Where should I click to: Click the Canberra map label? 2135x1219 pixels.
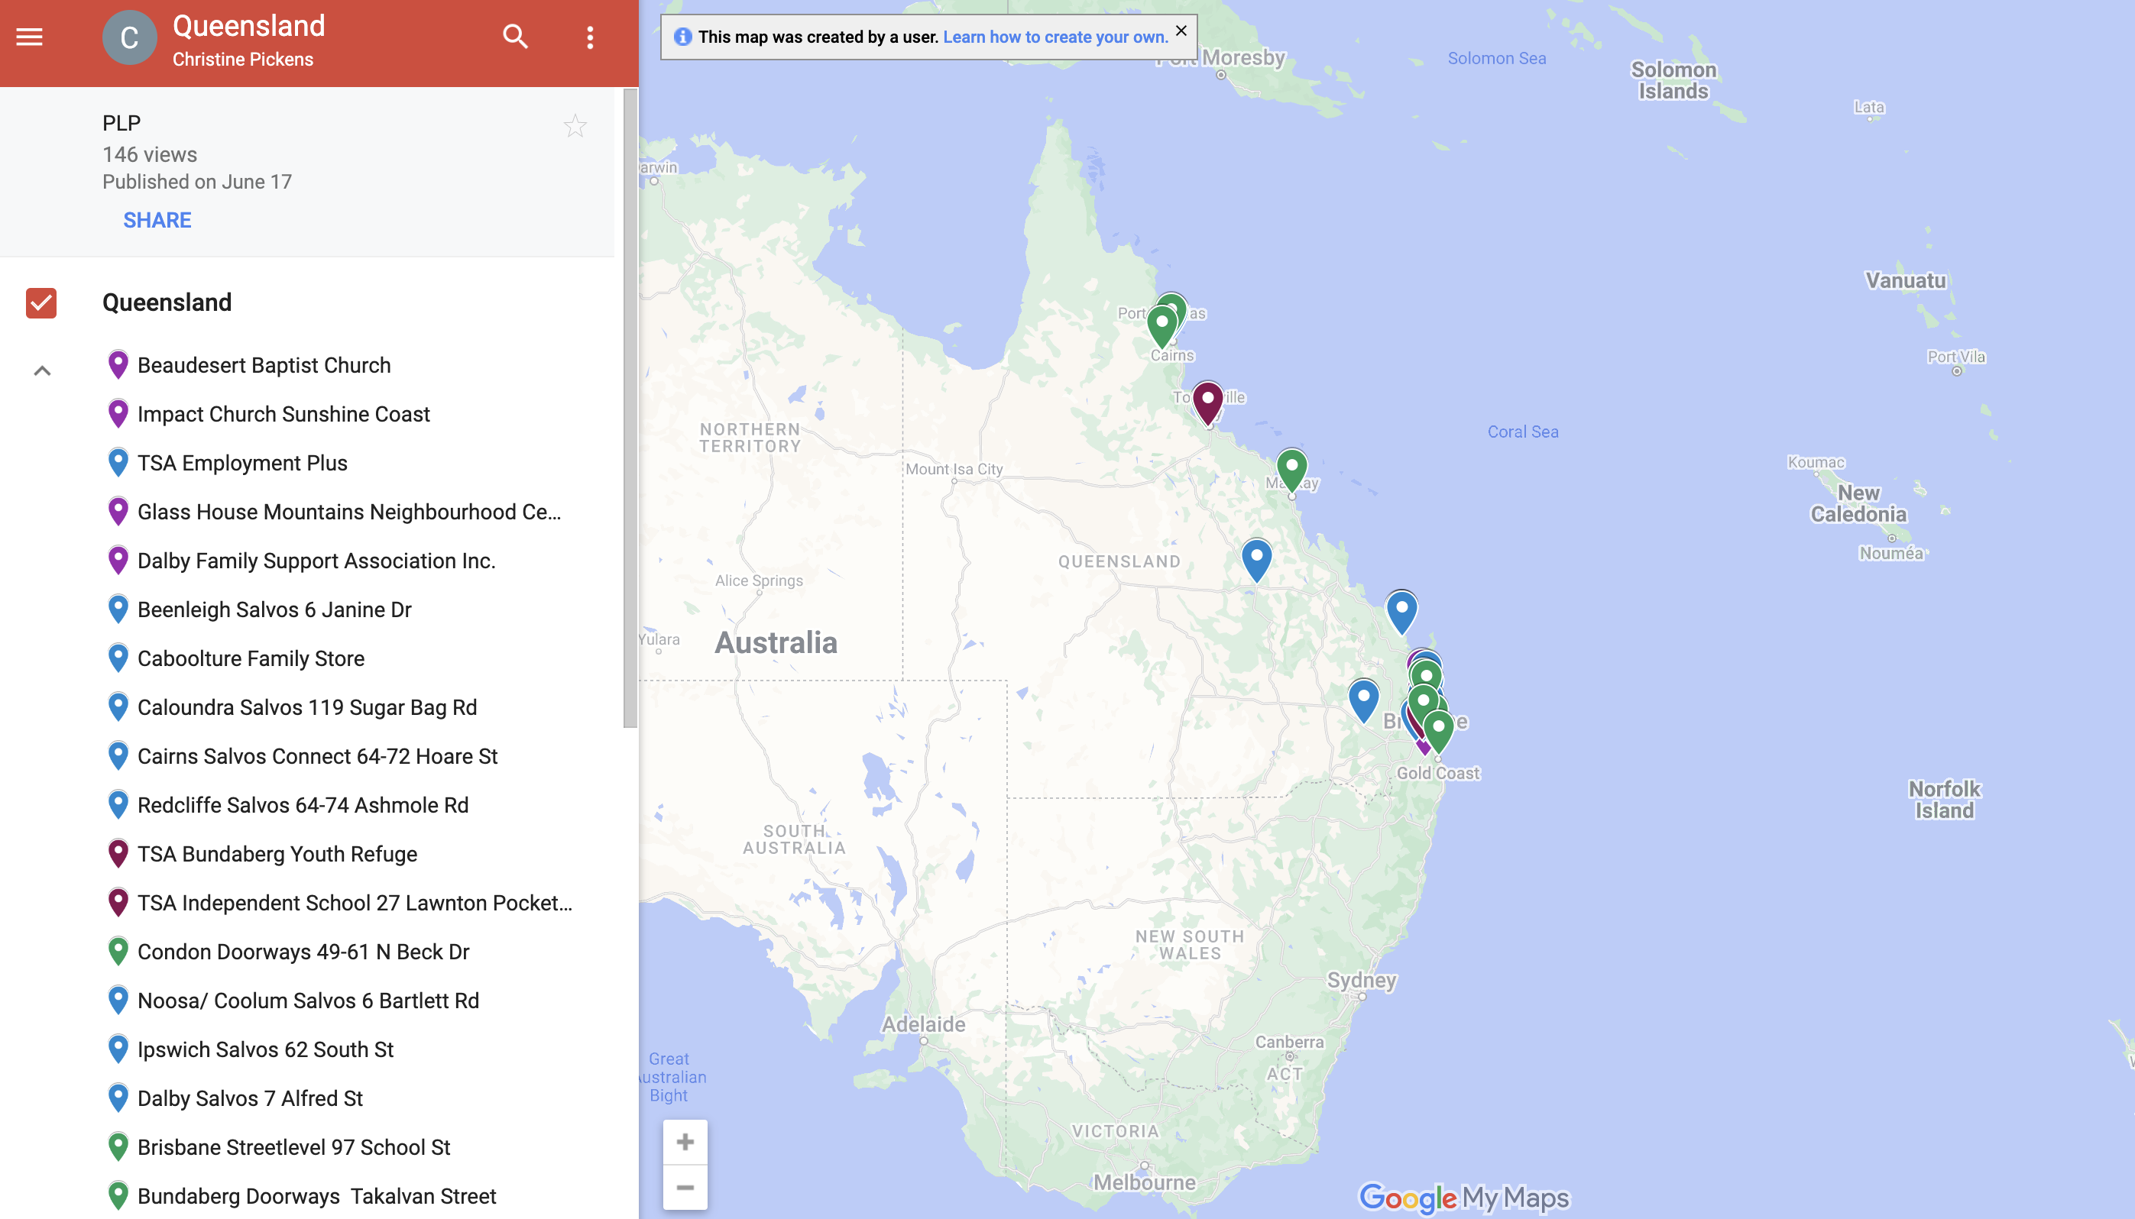pos(1289,1042)
